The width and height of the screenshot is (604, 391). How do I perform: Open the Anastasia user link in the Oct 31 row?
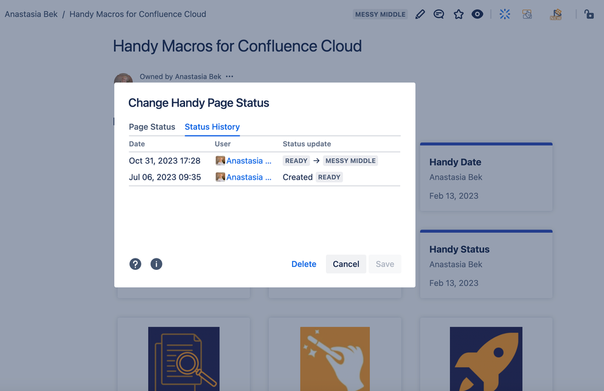click(249, 161)
